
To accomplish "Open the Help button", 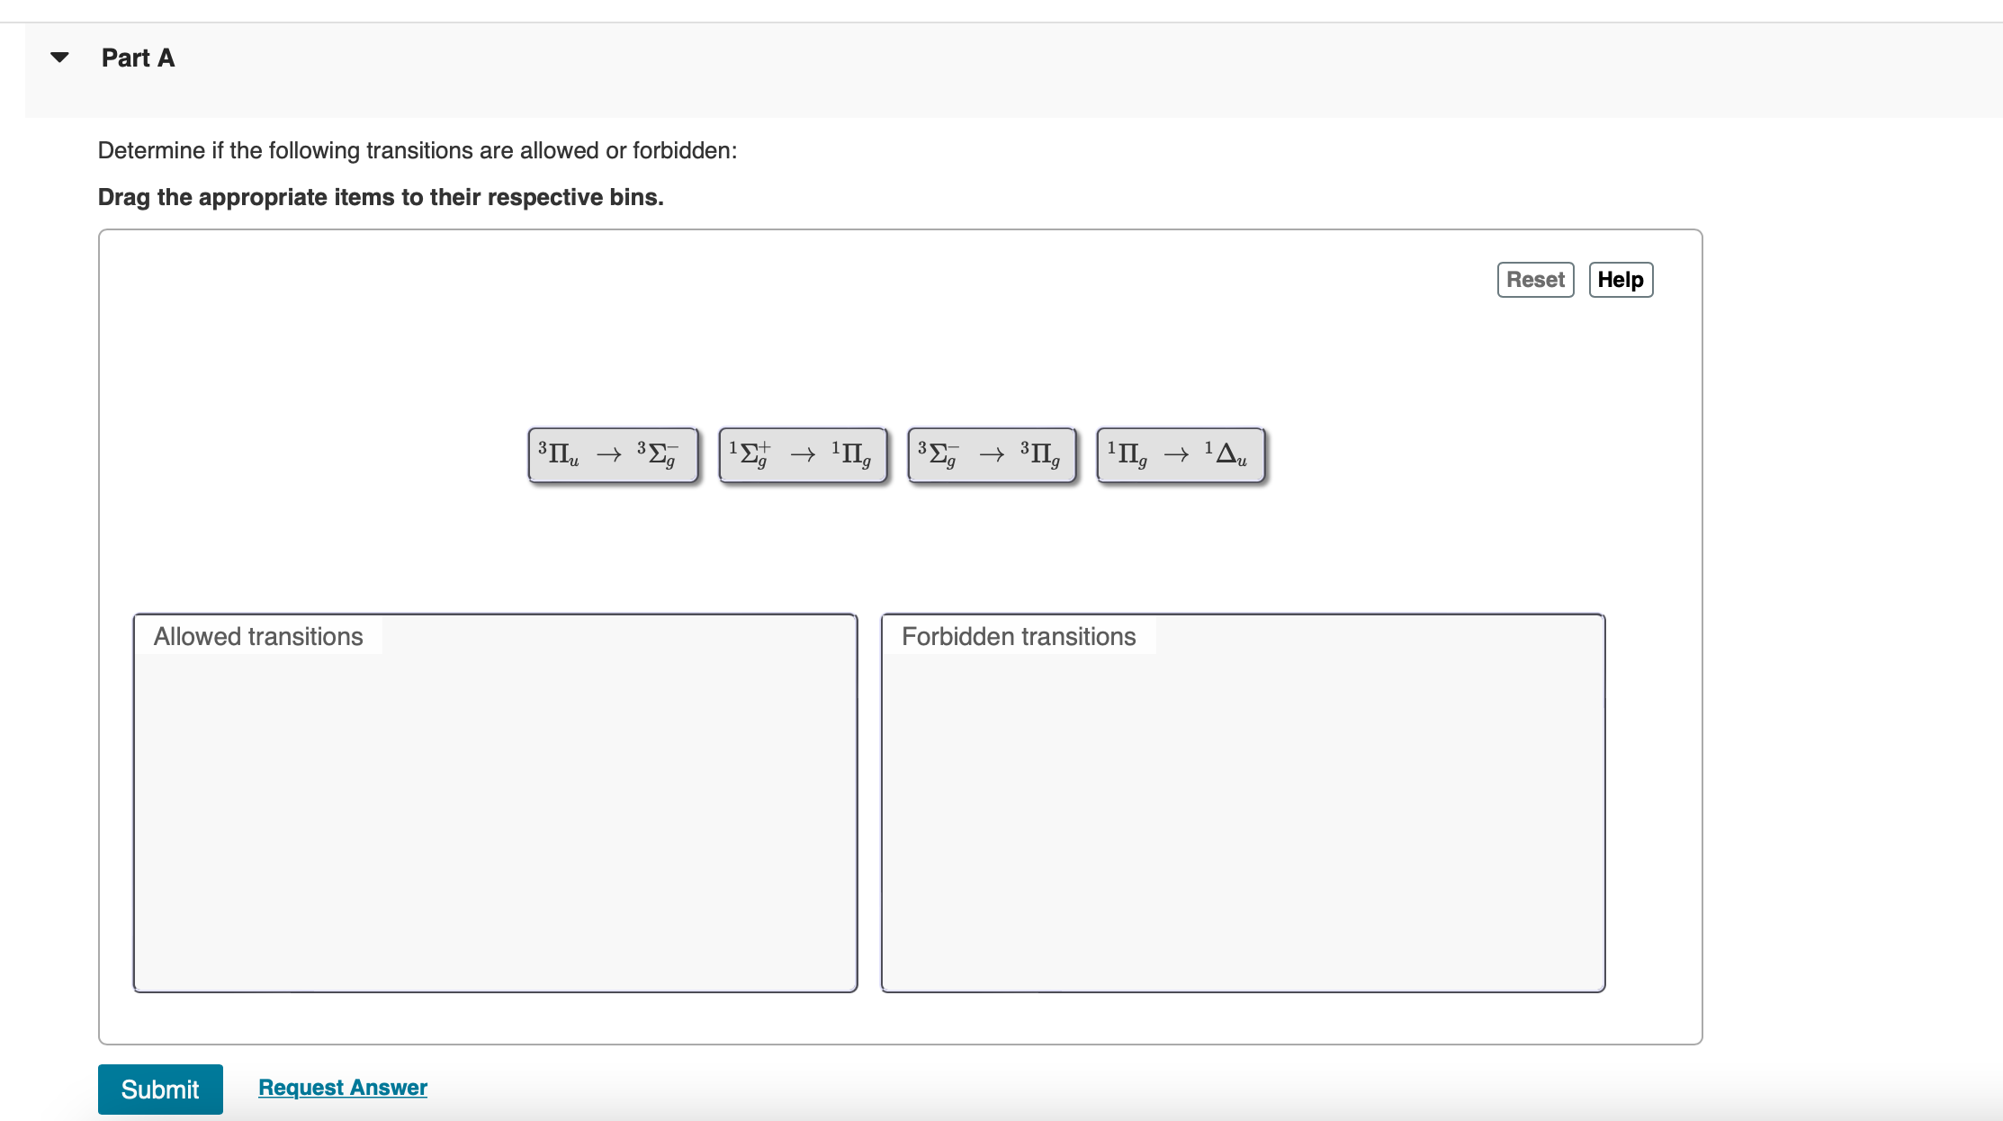I will (1620, 280).
